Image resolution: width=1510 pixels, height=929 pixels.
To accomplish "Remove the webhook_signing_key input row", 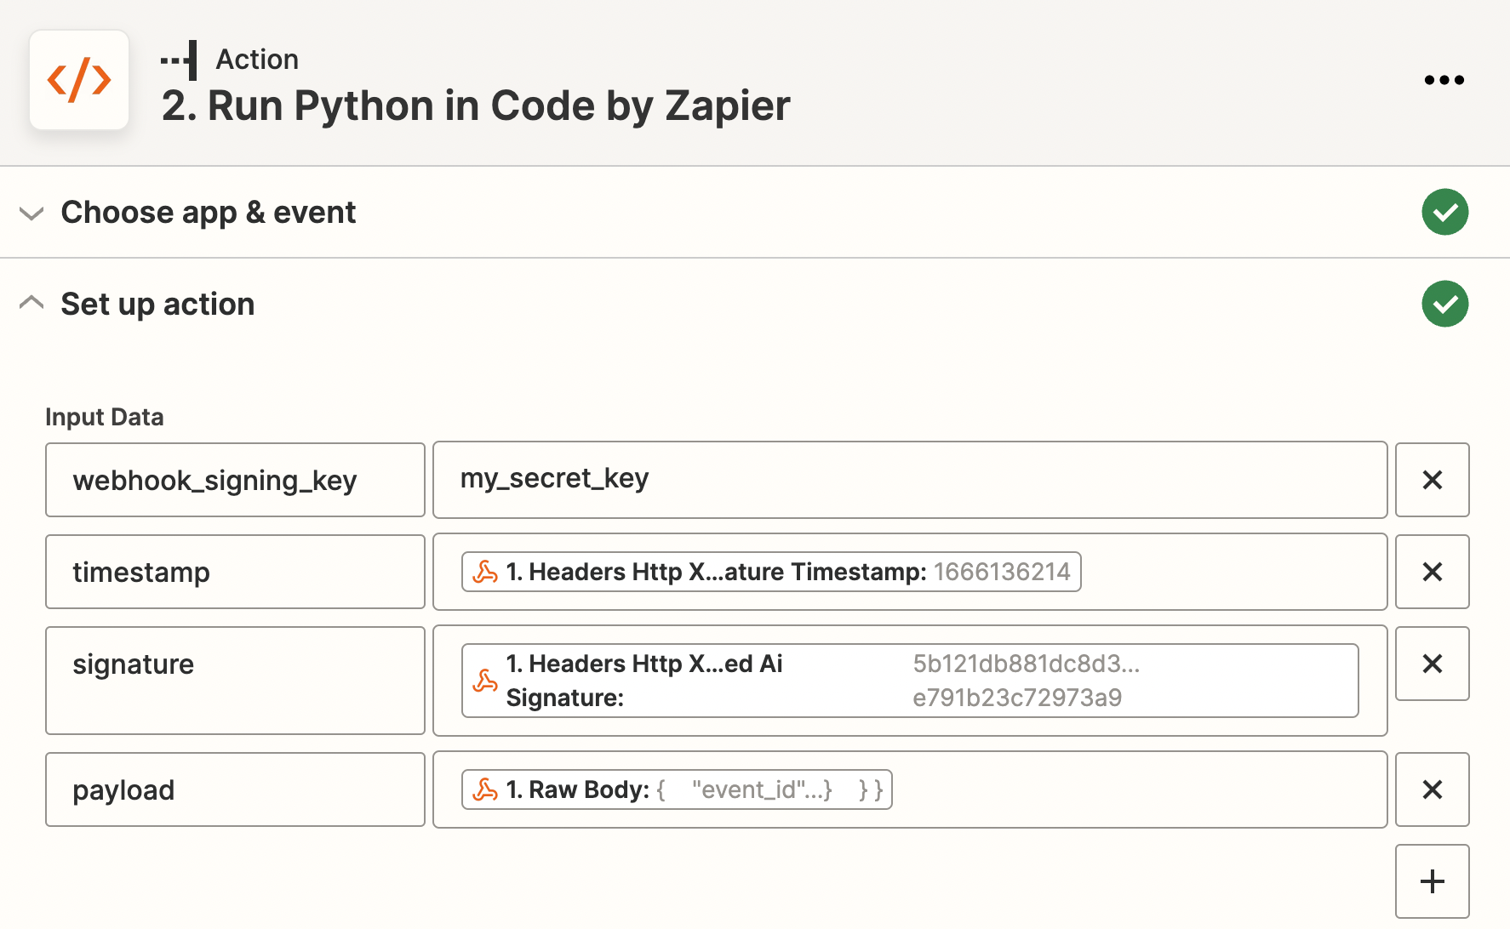I will click(x=1432, y=480).
